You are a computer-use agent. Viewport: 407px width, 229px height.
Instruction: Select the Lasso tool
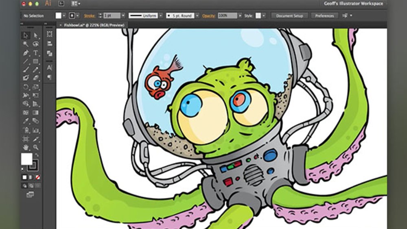tap(36, 44)
